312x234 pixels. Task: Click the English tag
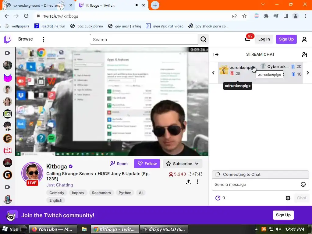point(56,200)
